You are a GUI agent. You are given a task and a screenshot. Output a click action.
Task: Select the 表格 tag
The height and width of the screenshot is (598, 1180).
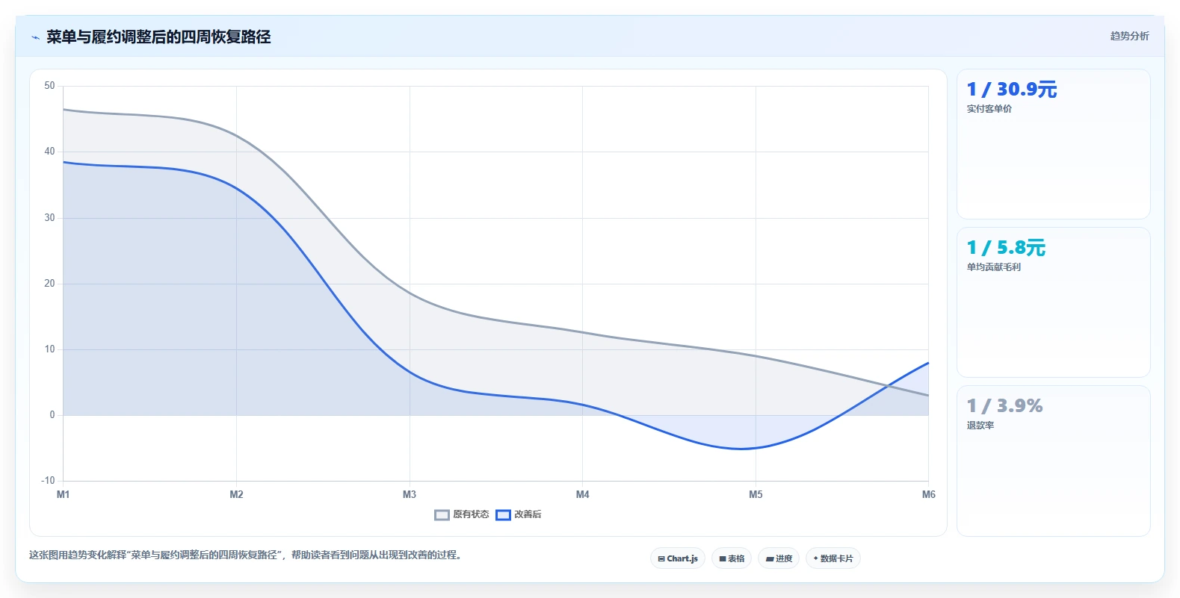[732, 558]
